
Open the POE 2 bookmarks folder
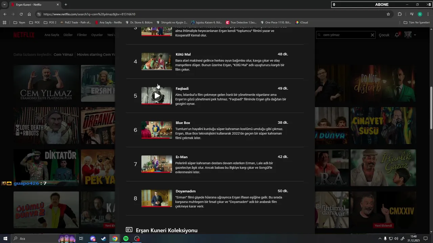pyautogui.click(x=50, y=23)
